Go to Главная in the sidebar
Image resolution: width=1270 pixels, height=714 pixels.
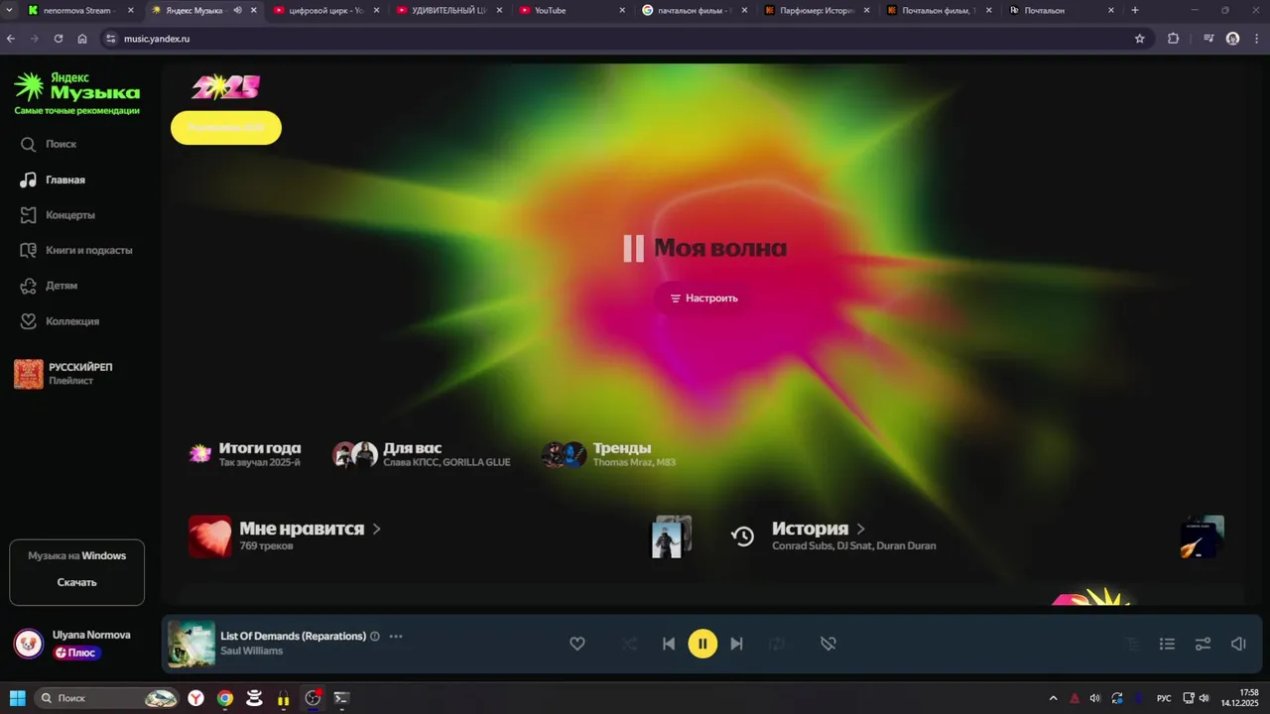(x=53, y=179)
